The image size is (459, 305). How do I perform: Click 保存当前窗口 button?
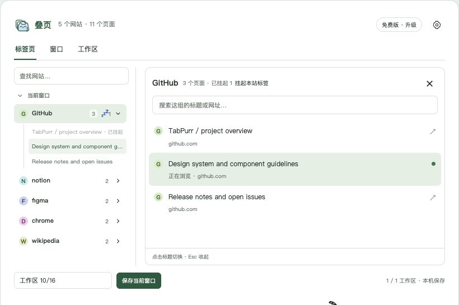coord(139,281)
